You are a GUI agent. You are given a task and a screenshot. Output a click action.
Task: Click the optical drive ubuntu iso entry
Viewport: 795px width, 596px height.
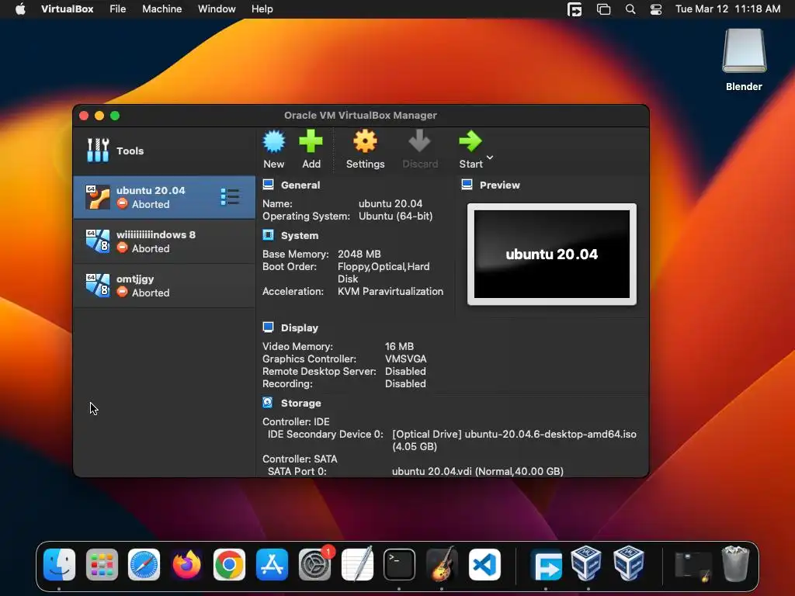point(514,441)
